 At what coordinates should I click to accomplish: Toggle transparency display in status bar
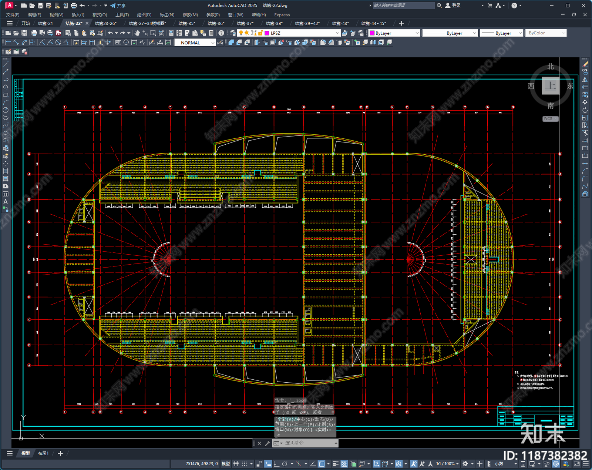[x=344, y=464]
